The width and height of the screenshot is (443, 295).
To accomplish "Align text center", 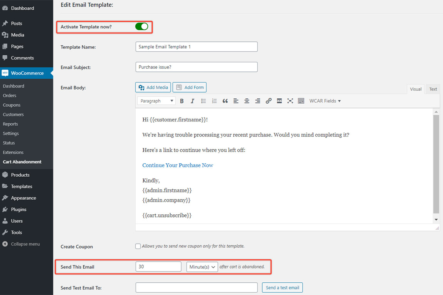I will coord(247,101).
